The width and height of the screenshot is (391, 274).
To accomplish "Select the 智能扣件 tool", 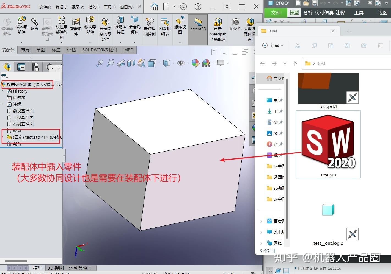I will [76, 26].
